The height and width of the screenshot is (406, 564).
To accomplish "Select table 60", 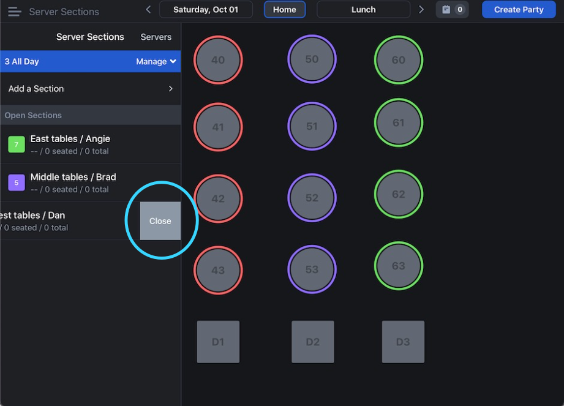I will point(399,60).
